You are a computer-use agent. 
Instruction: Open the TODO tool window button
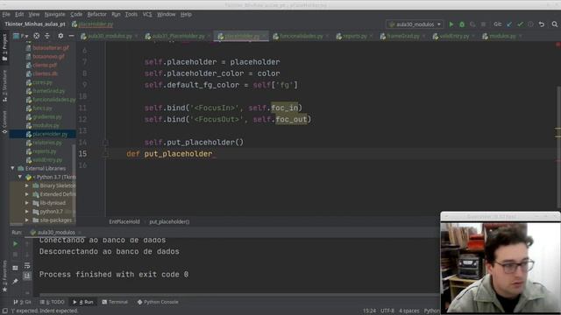[53, 302]
